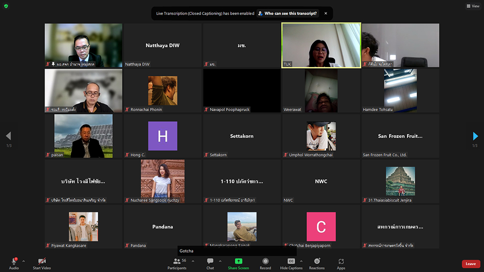Open the Chat panel
Viewport: 484px width, 272px height.
pos(210,261)
